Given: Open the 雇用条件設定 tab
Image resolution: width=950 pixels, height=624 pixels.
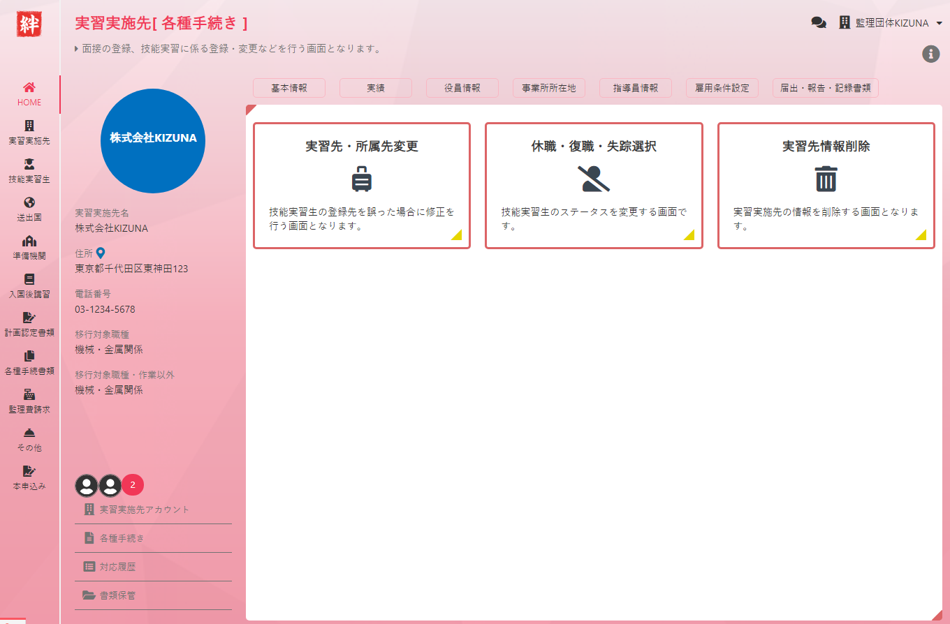Looking at the screenshot, I should pos(722,88).
